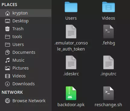Select the backdoor.apk Android package icon

71,93
